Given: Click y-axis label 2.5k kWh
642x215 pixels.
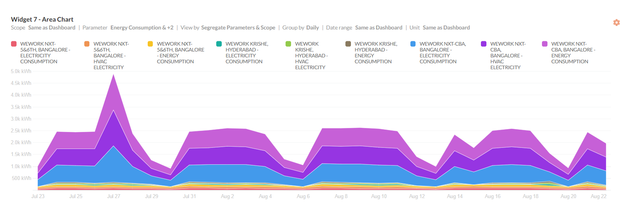Looking at the screenshot, I should [x=21, y=130].
